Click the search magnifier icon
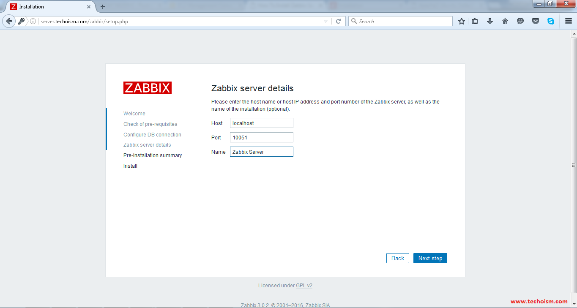The image size is (577, 308). coord(354,21)
